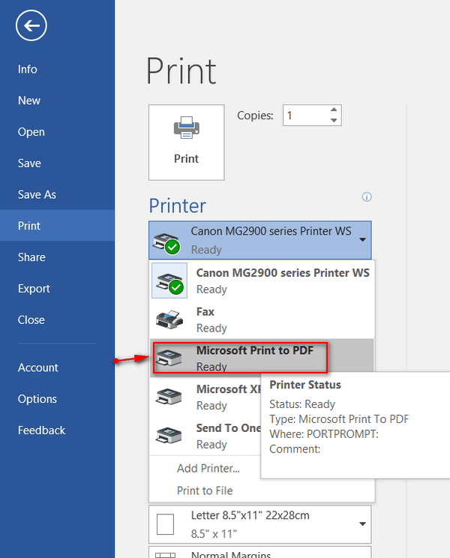Open Word Options from the sidebar
This screenshot has width=450, height=558.
37,398
